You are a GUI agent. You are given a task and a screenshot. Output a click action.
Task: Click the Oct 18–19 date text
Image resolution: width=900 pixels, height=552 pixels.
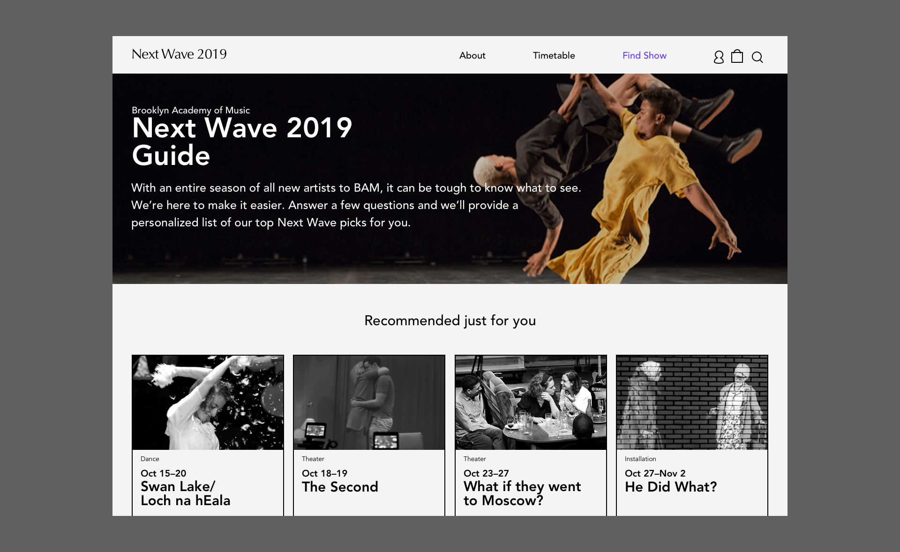point(324,473)
